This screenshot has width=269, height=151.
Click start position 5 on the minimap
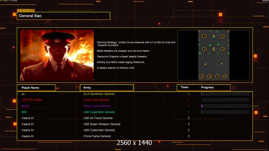click(202, 77)
